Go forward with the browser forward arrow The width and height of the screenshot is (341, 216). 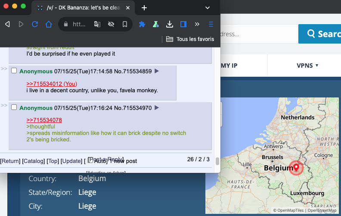21,24
